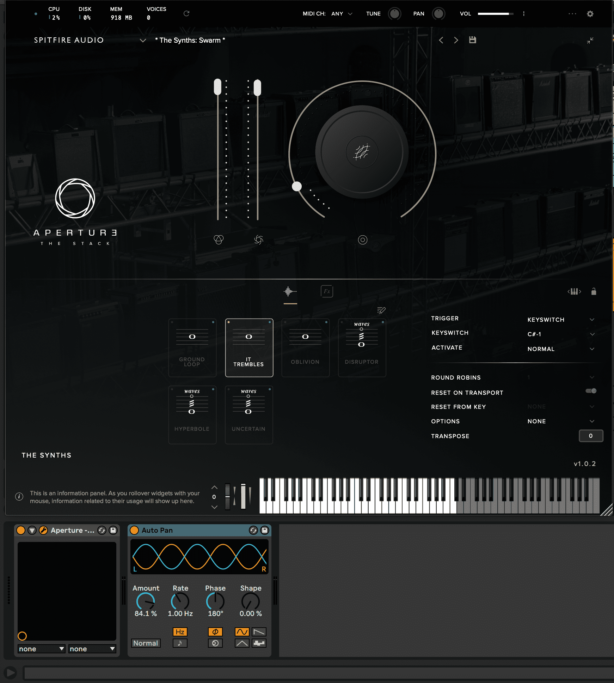614x683 pixels.
Task: Open the three-dots more options menu
Action: coord(572,14)
